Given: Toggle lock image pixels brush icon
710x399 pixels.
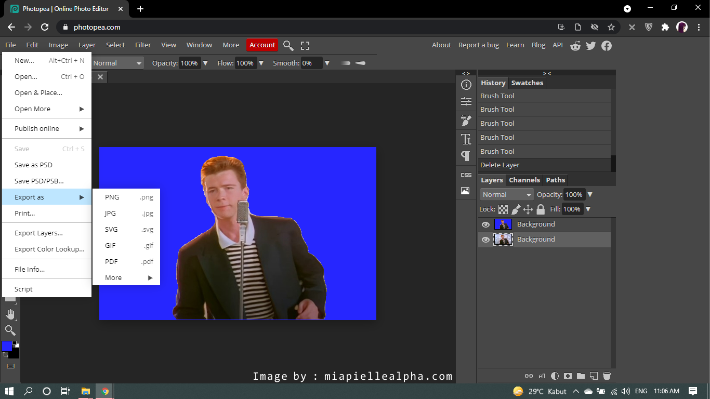Looking at the screenshot, I should 516,209.
